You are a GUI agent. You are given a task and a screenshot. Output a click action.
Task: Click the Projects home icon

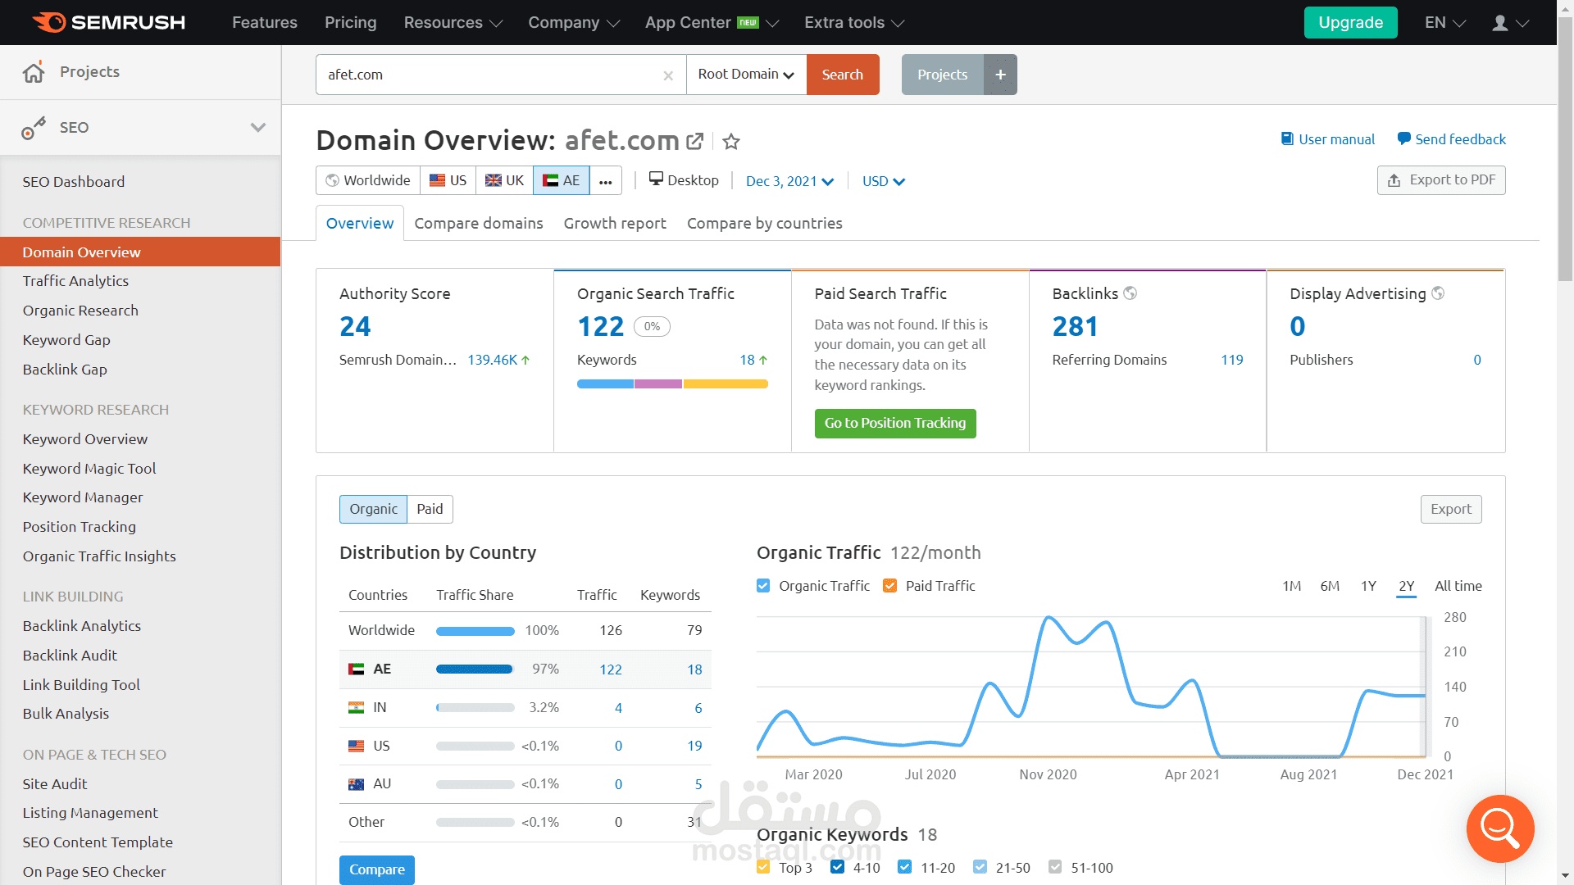(34, 72)
